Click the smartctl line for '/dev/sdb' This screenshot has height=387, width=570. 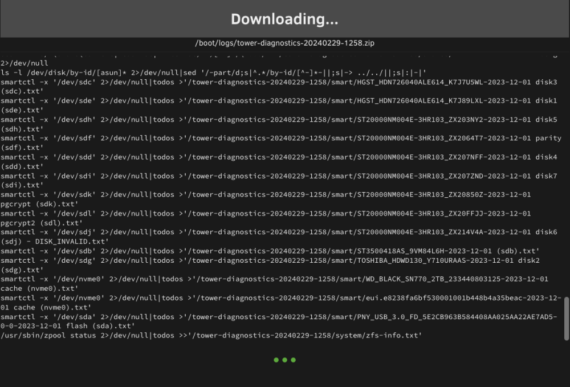click(270, 251)
